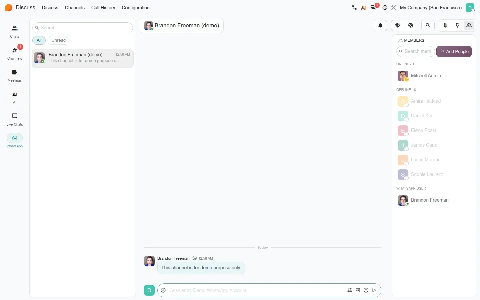This screenshot has height=300, width=480.
Task: Click Brandon Freeman's avatar beside the message
Action: [149, 261]
